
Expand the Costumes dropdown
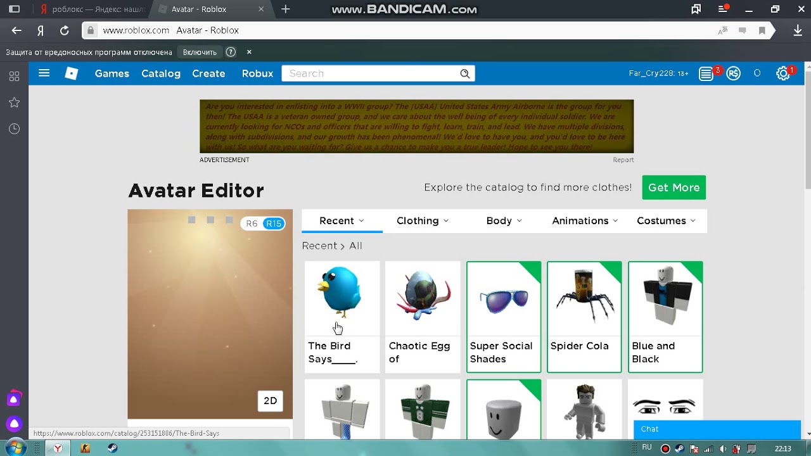coord(666,220)
